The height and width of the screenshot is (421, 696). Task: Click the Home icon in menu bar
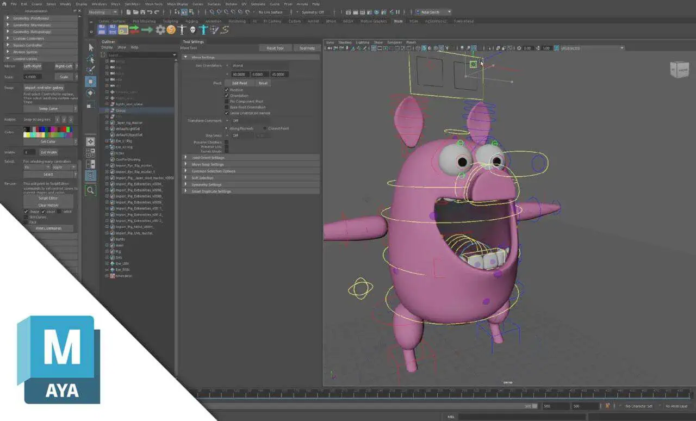pyautogui.click(x=4, y=4)
